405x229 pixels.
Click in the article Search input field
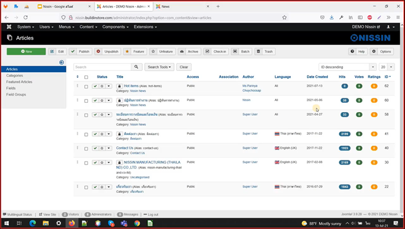[103, 67]
